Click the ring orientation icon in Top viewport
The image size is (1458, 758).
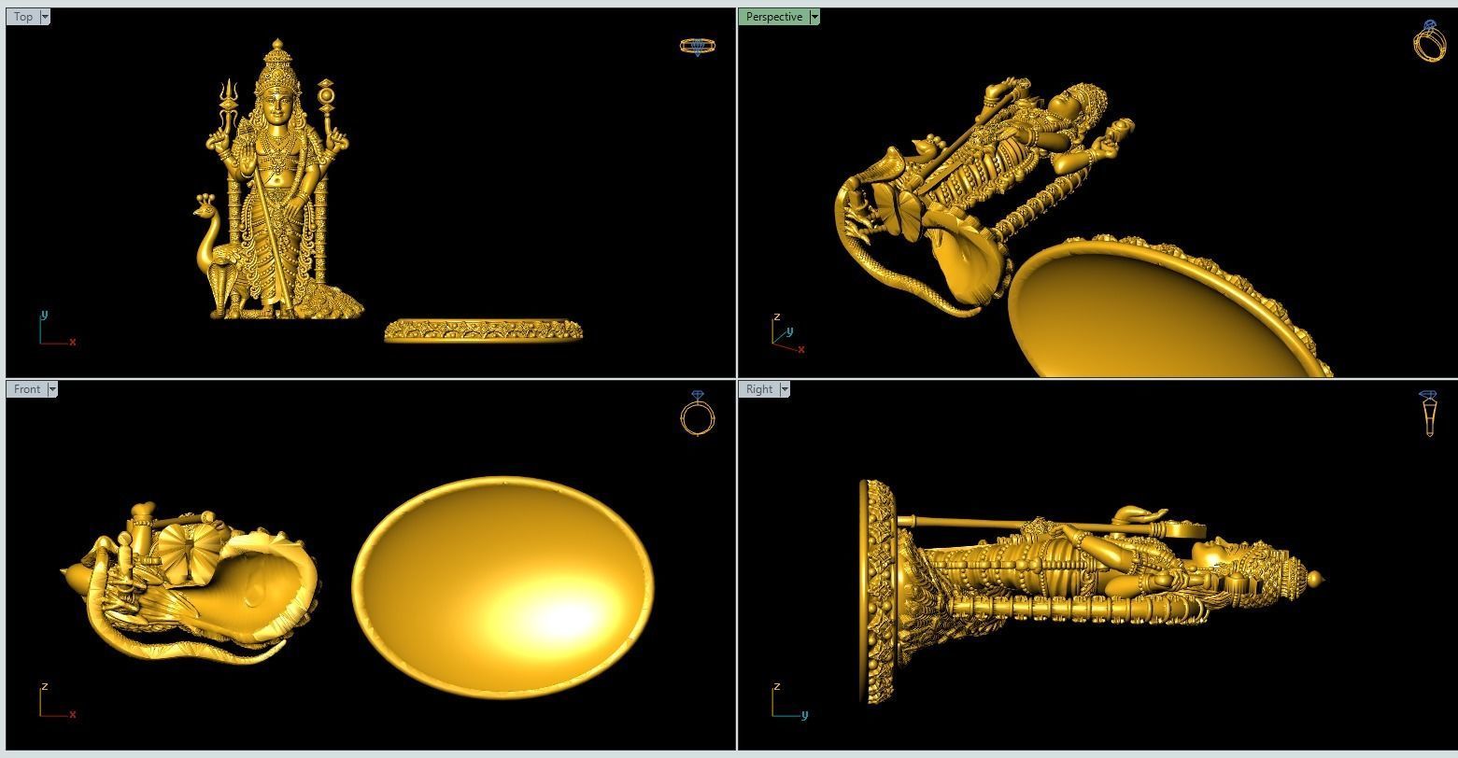698,46
